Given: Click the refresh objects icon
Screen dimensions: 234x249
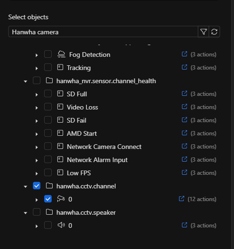Looking at the screenshot, I should point(214,32).
